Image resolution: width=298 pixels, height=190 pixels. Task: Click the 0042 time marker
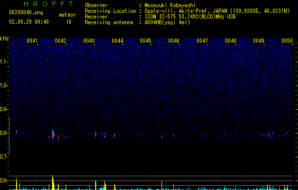point(61,41)
